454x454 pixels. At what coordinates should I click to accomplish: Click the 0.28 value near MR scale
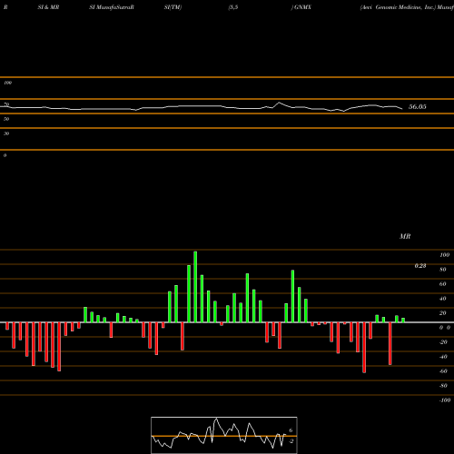pyautogui.click(x=420, y=266)
